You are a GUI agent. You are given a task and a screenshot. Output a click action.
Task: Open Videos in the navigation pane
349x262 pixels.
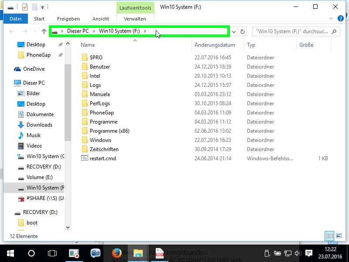coord(34,146)
